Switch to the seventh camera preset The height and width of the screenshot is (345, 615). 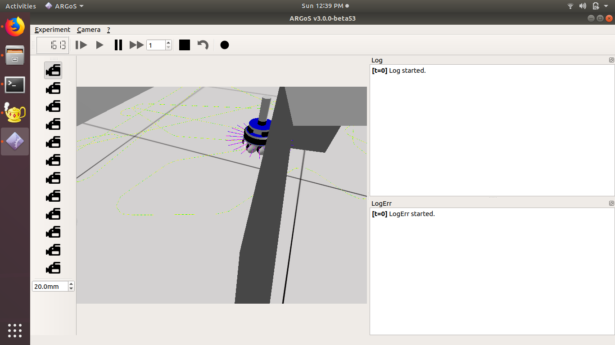point(53,178)
